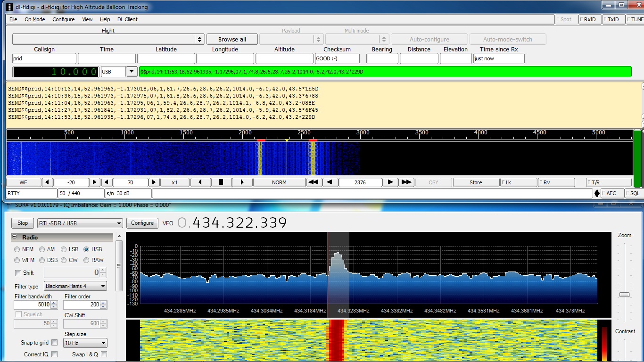This screenshot has width=644, height=362.
Task: Enable the Snap to grid checkbox
Action: point(55,343)
